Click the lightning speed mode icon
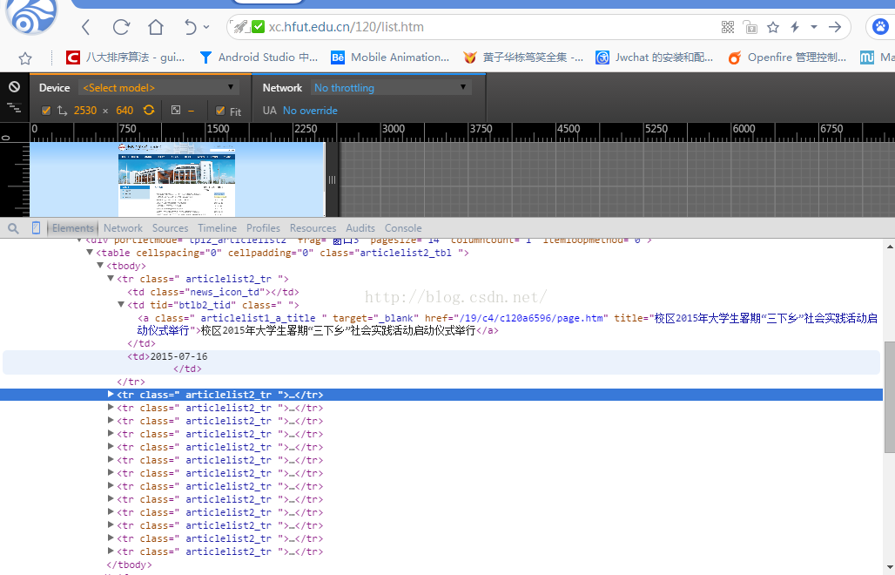The image size is (895, 575). point(795,27)
